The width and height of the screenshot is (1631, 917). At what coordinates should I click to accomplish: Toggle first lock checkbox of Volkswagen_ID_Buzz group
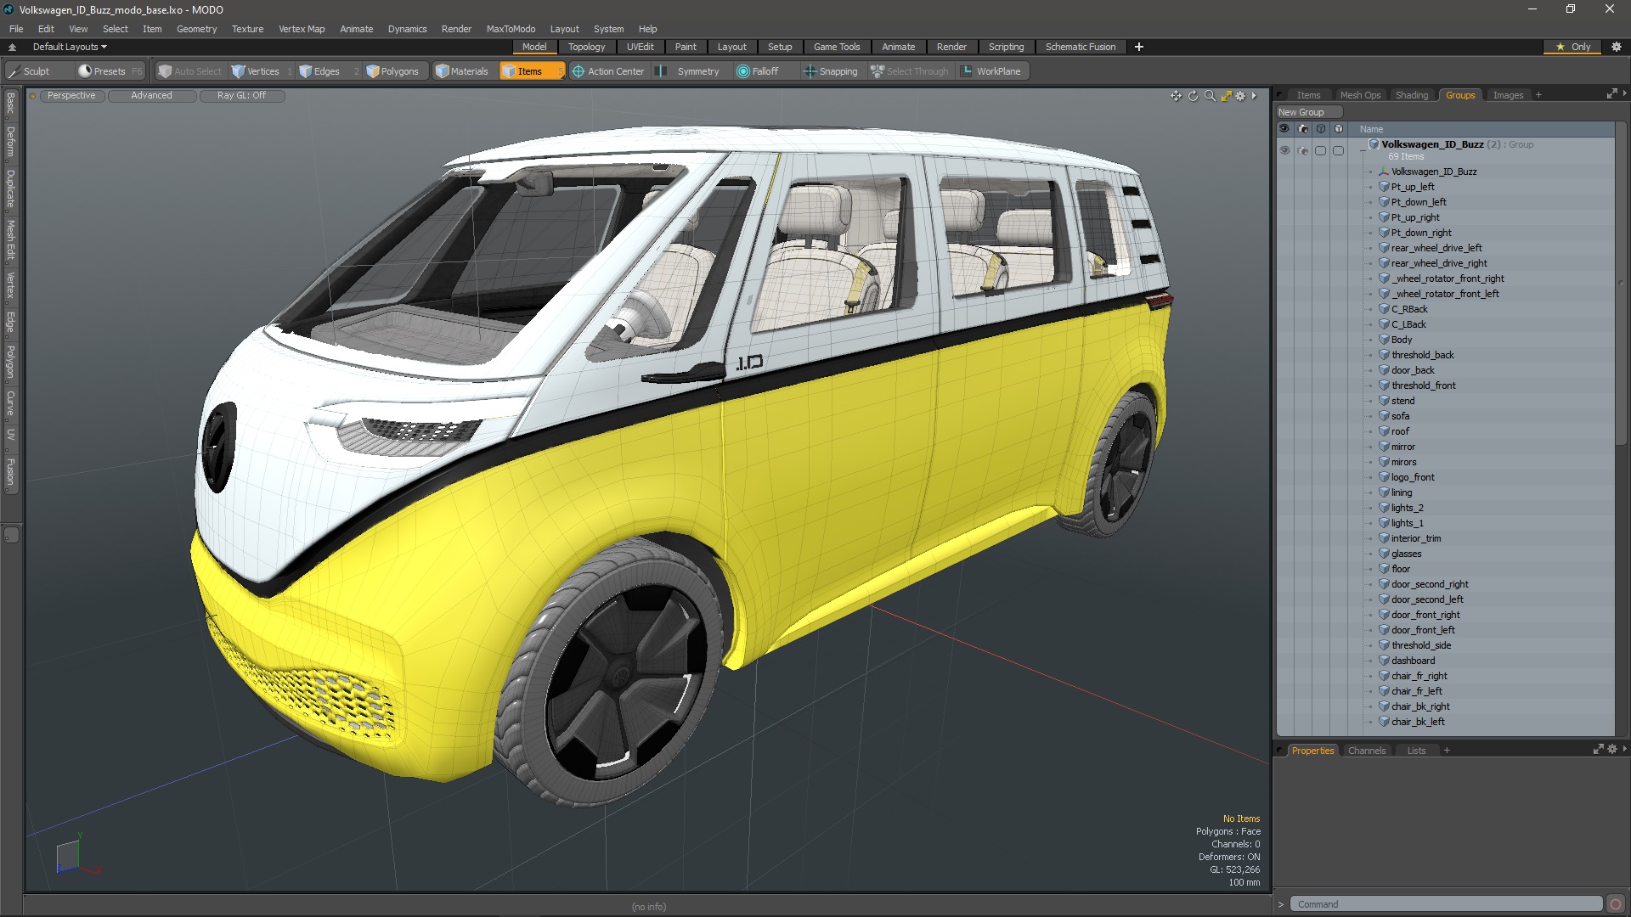click(x=1321, y=150)
